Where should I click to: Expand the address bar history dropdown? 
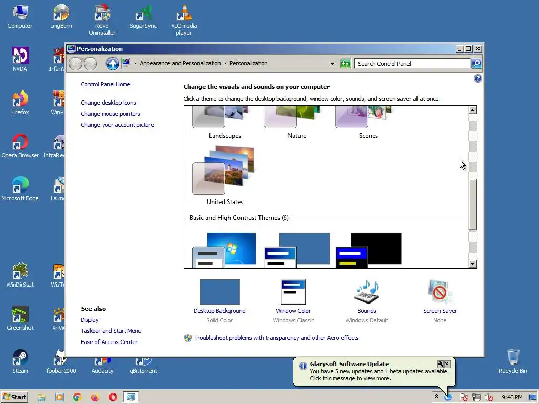(332, 64)
